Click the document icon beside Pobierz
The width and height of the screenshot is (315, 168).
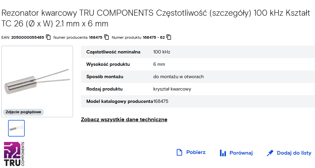179,152
